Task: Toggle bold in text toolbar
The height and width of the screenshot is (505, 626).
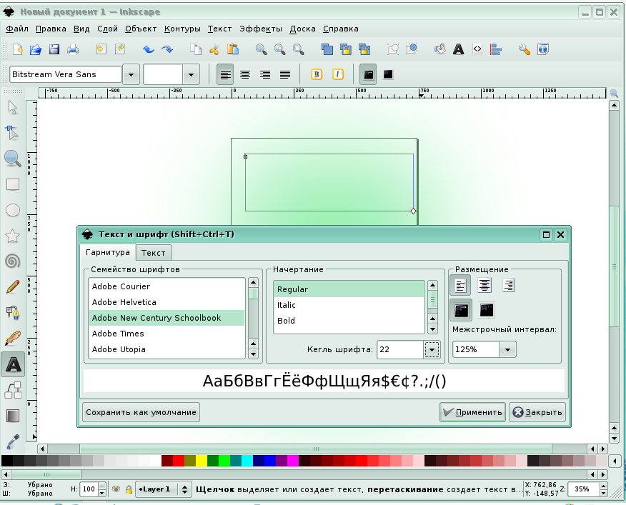Action: pos(317,74)
